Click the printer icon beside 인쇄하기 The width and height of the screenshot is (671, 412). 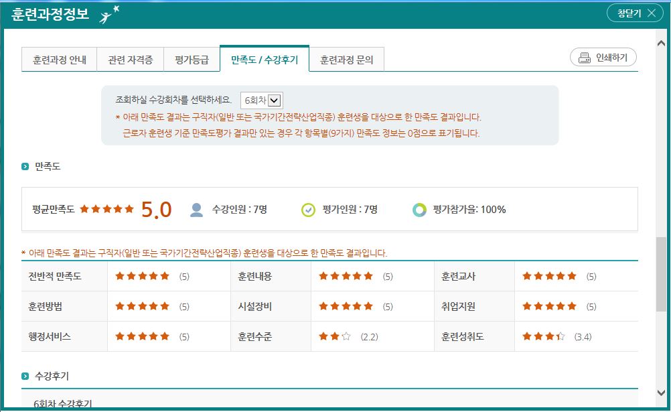(x=584, y=58)
